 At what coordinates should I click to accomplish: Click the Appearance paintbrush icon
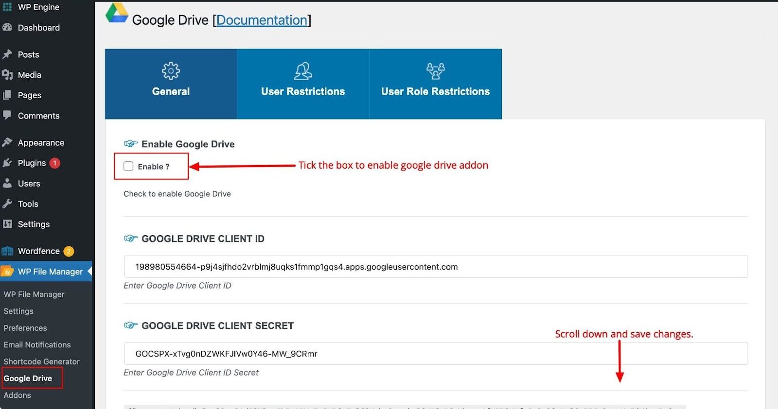point(7,142)
